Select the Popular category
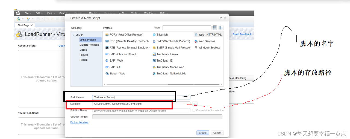This screenshot has height=139, width=350. click(x=84, y=55)
